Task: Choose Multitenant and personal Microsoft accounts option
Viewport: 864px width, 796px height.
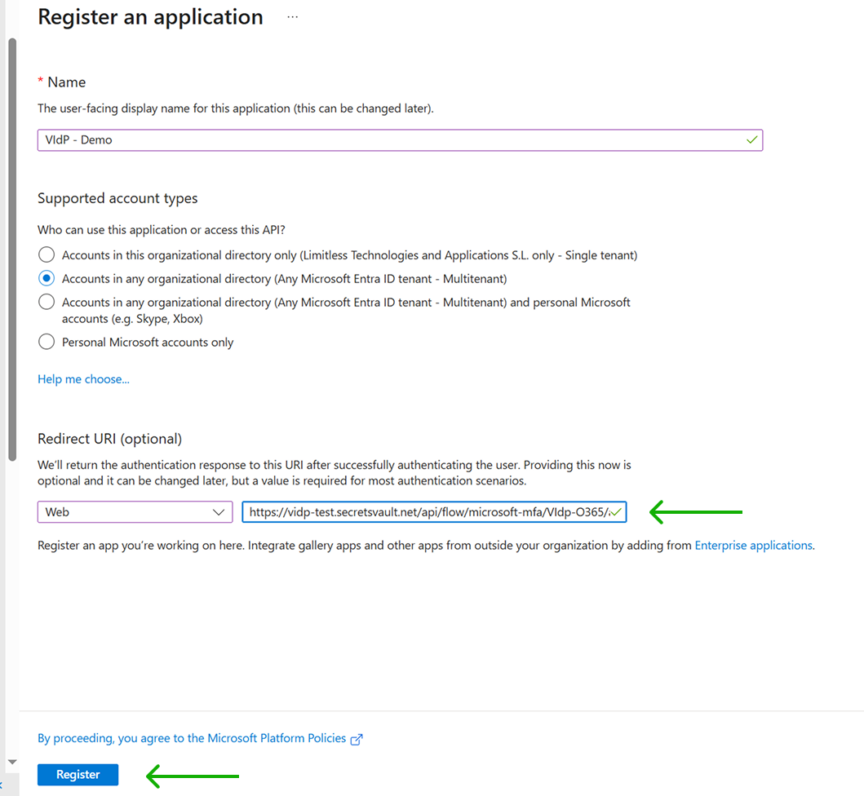Action: click(x=47, y=303)
